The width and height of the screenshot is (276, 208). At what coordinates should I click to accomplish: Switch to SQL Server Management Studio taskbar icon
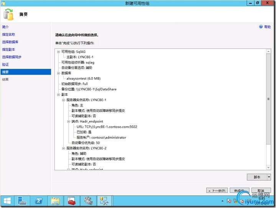click(x=105, y=201)
